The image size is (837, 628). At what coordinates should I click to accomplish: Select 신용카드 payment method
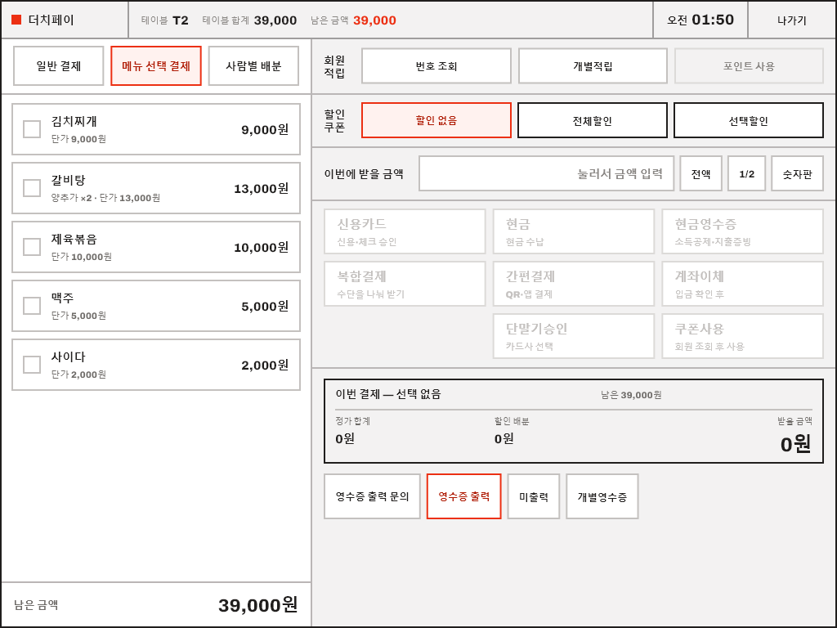tap(405, 231)
